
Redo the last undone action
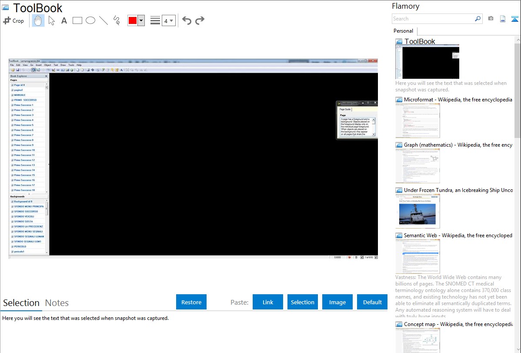pyautogui.click(x=200, y=20)
